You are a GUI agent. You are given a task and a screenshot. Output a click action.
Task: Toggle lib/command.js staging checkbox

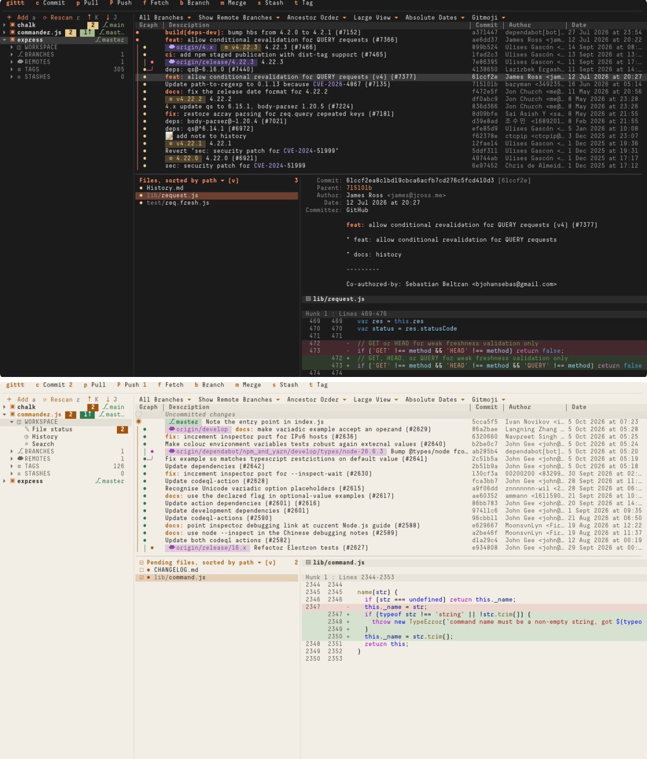coord(142,577)
